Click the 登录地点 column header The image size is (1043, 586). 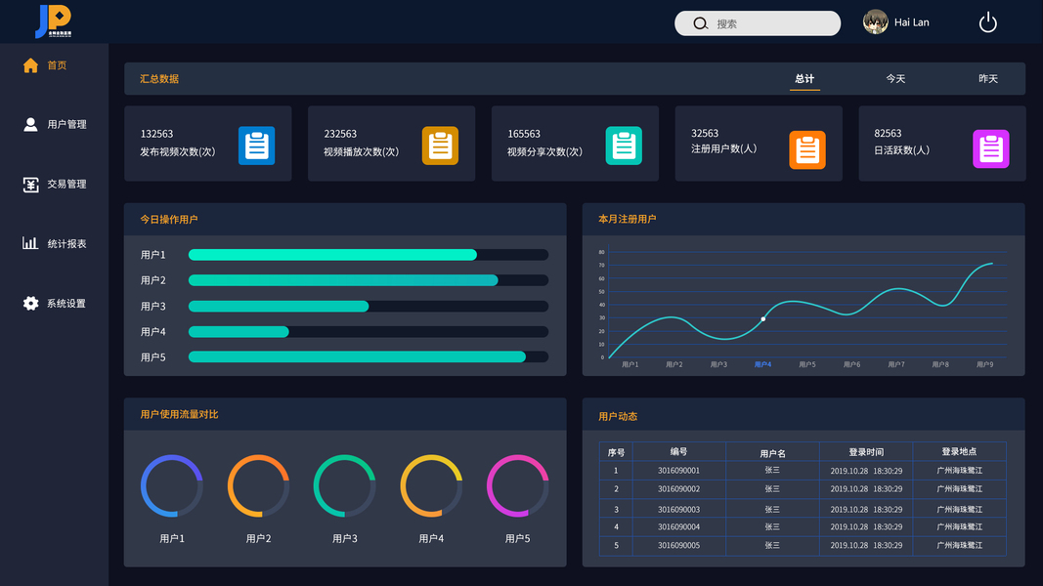[959, 452]
